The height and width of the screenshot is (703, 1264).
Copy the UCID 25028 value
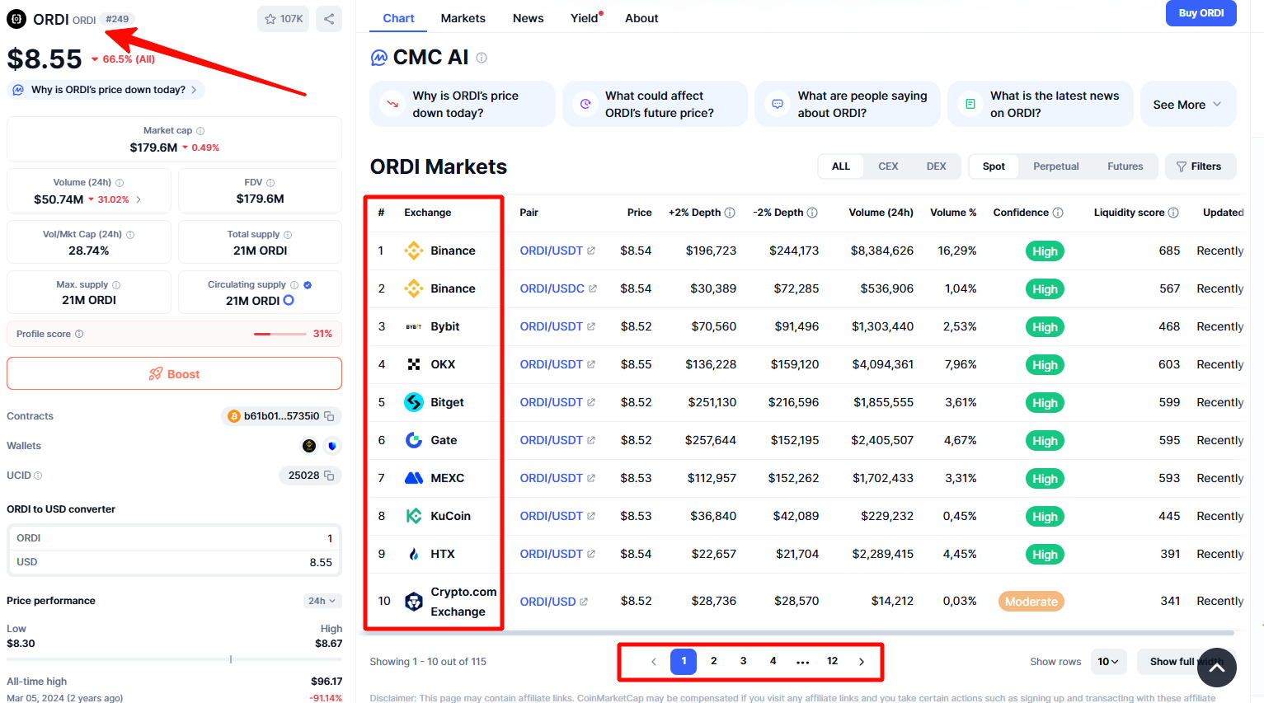pyautogui.click(x=329, y=476)
